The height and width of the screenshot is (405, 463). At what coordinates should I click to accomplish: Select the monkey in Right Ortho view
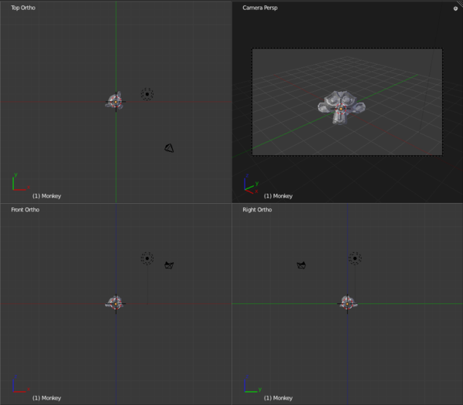pos(347,303)
